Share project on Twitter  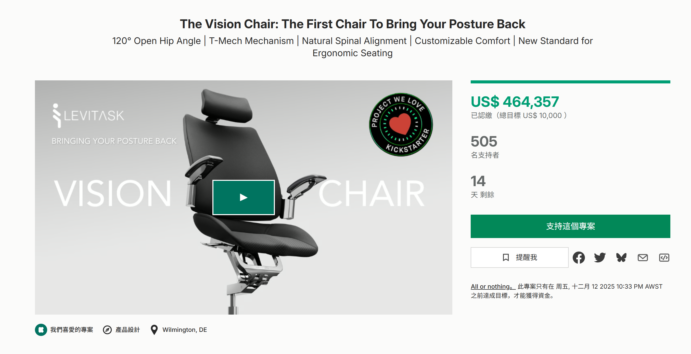coord(600,257)
